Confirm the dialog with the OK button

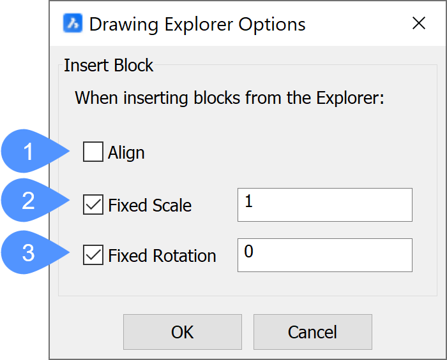coord(182,332)
